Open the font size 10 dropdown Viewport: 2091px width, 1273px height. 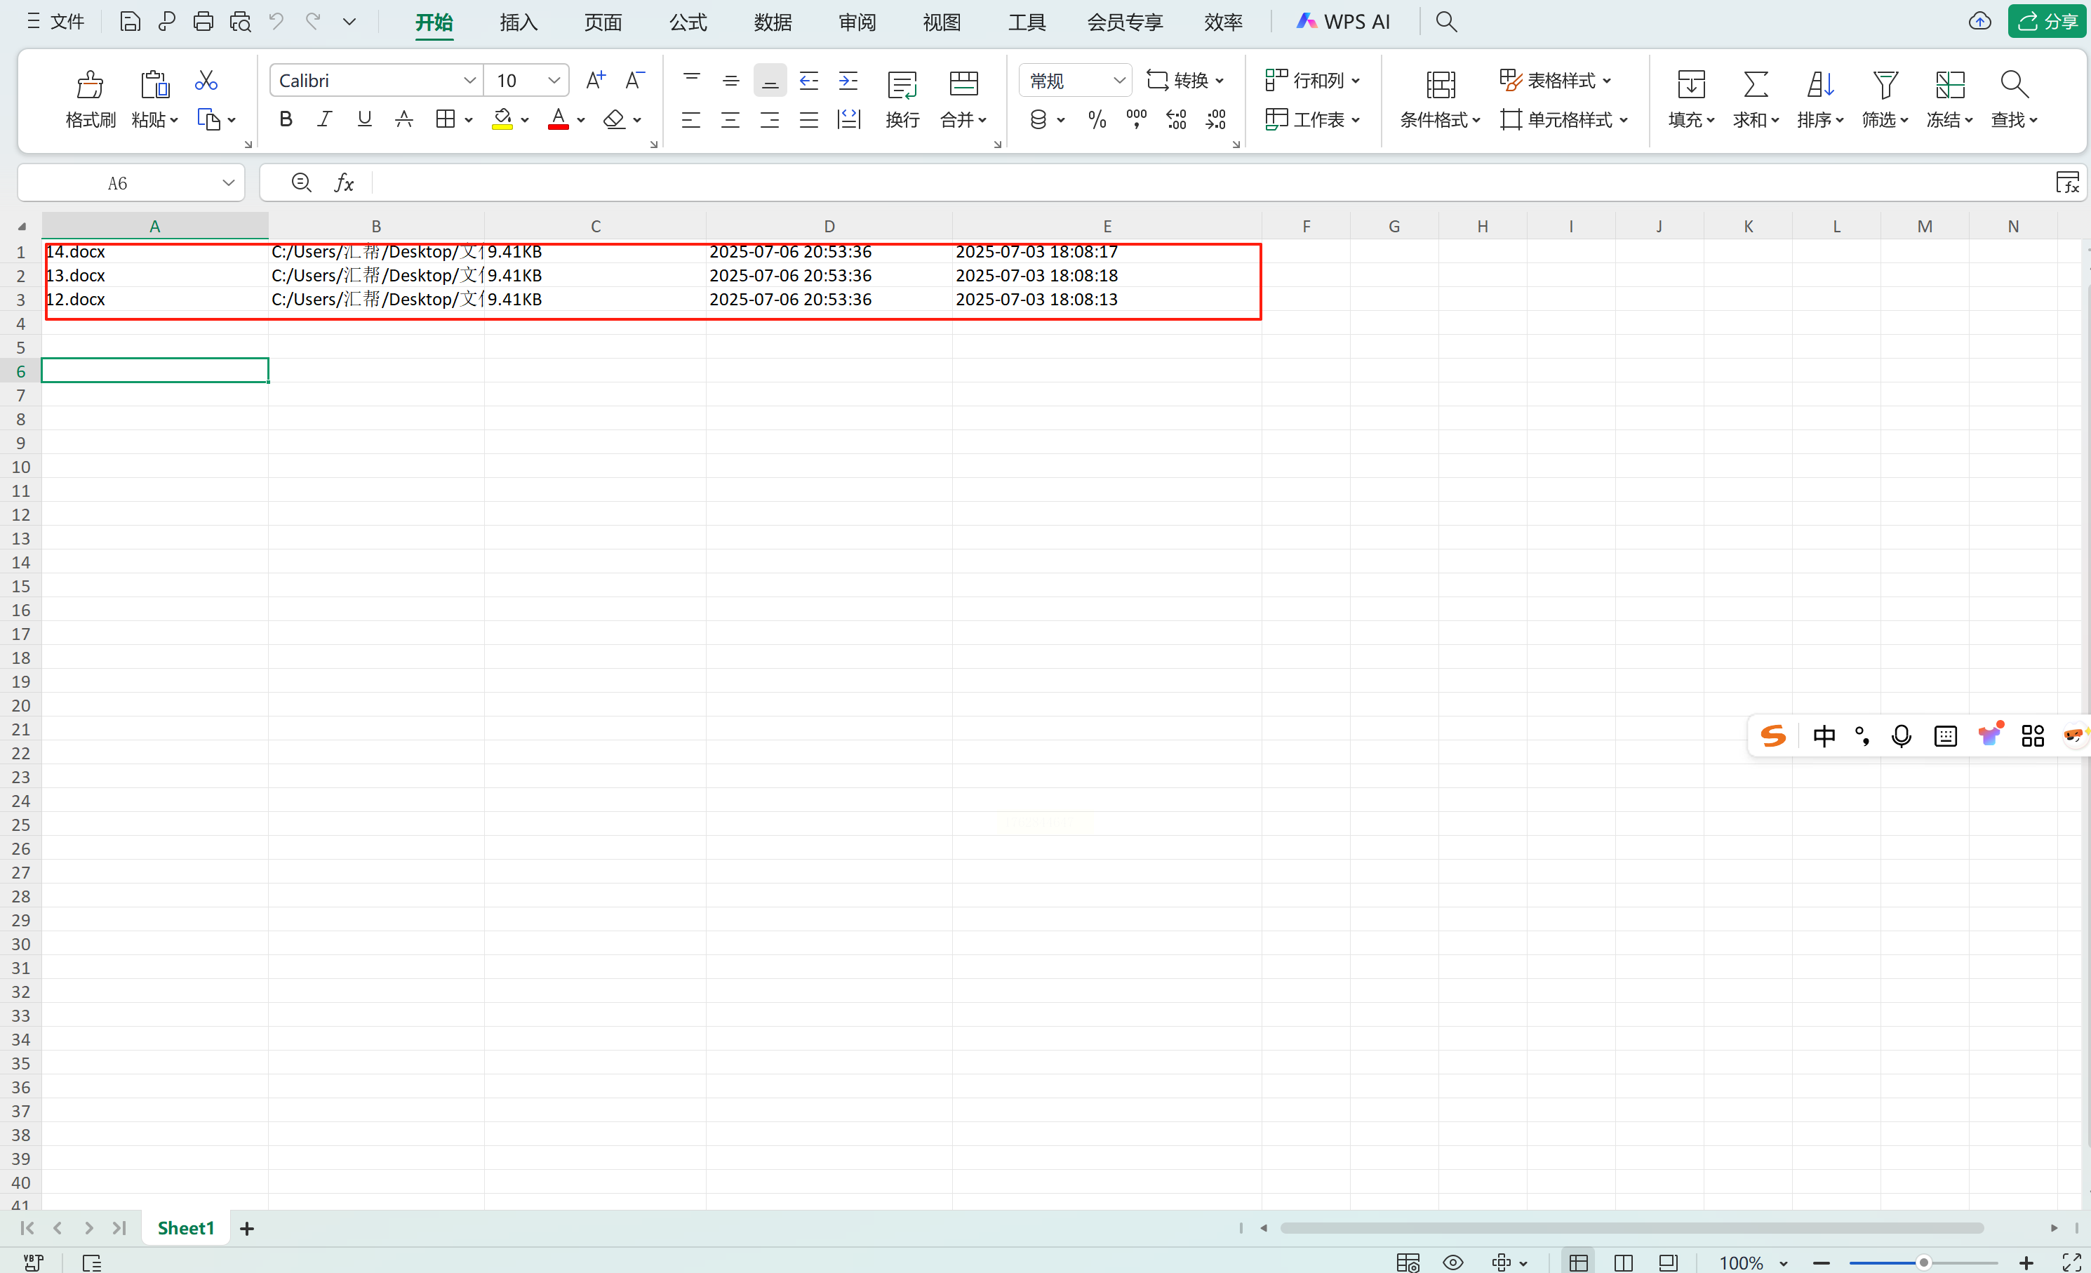click(x=554, y=81)
